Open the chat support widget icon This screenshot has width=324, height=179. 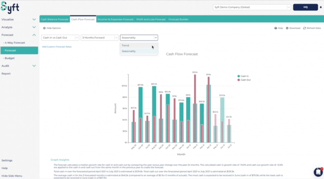coord(318,172)
